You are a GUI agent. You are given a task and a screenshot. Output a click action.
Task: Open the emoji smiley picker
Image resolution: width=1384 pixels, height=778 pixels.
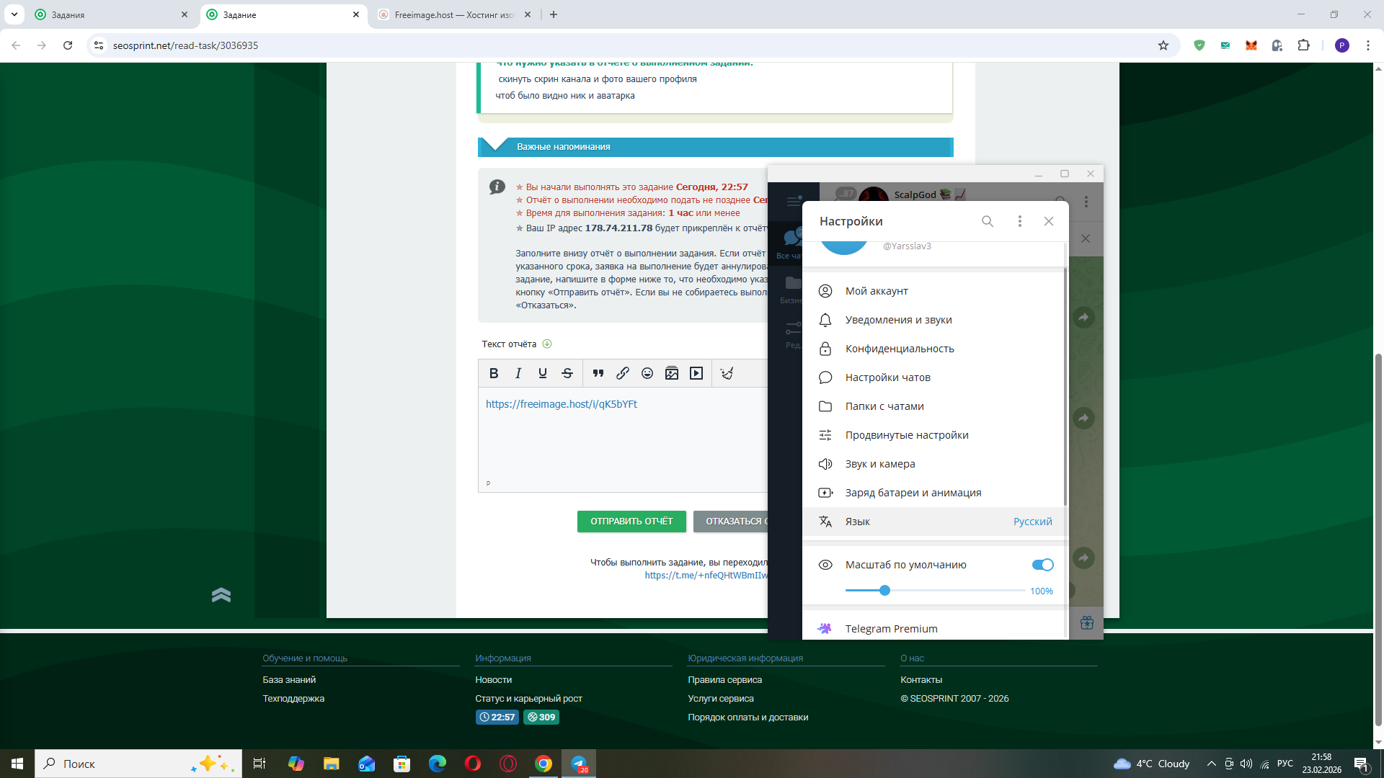[x=647, y=373]
